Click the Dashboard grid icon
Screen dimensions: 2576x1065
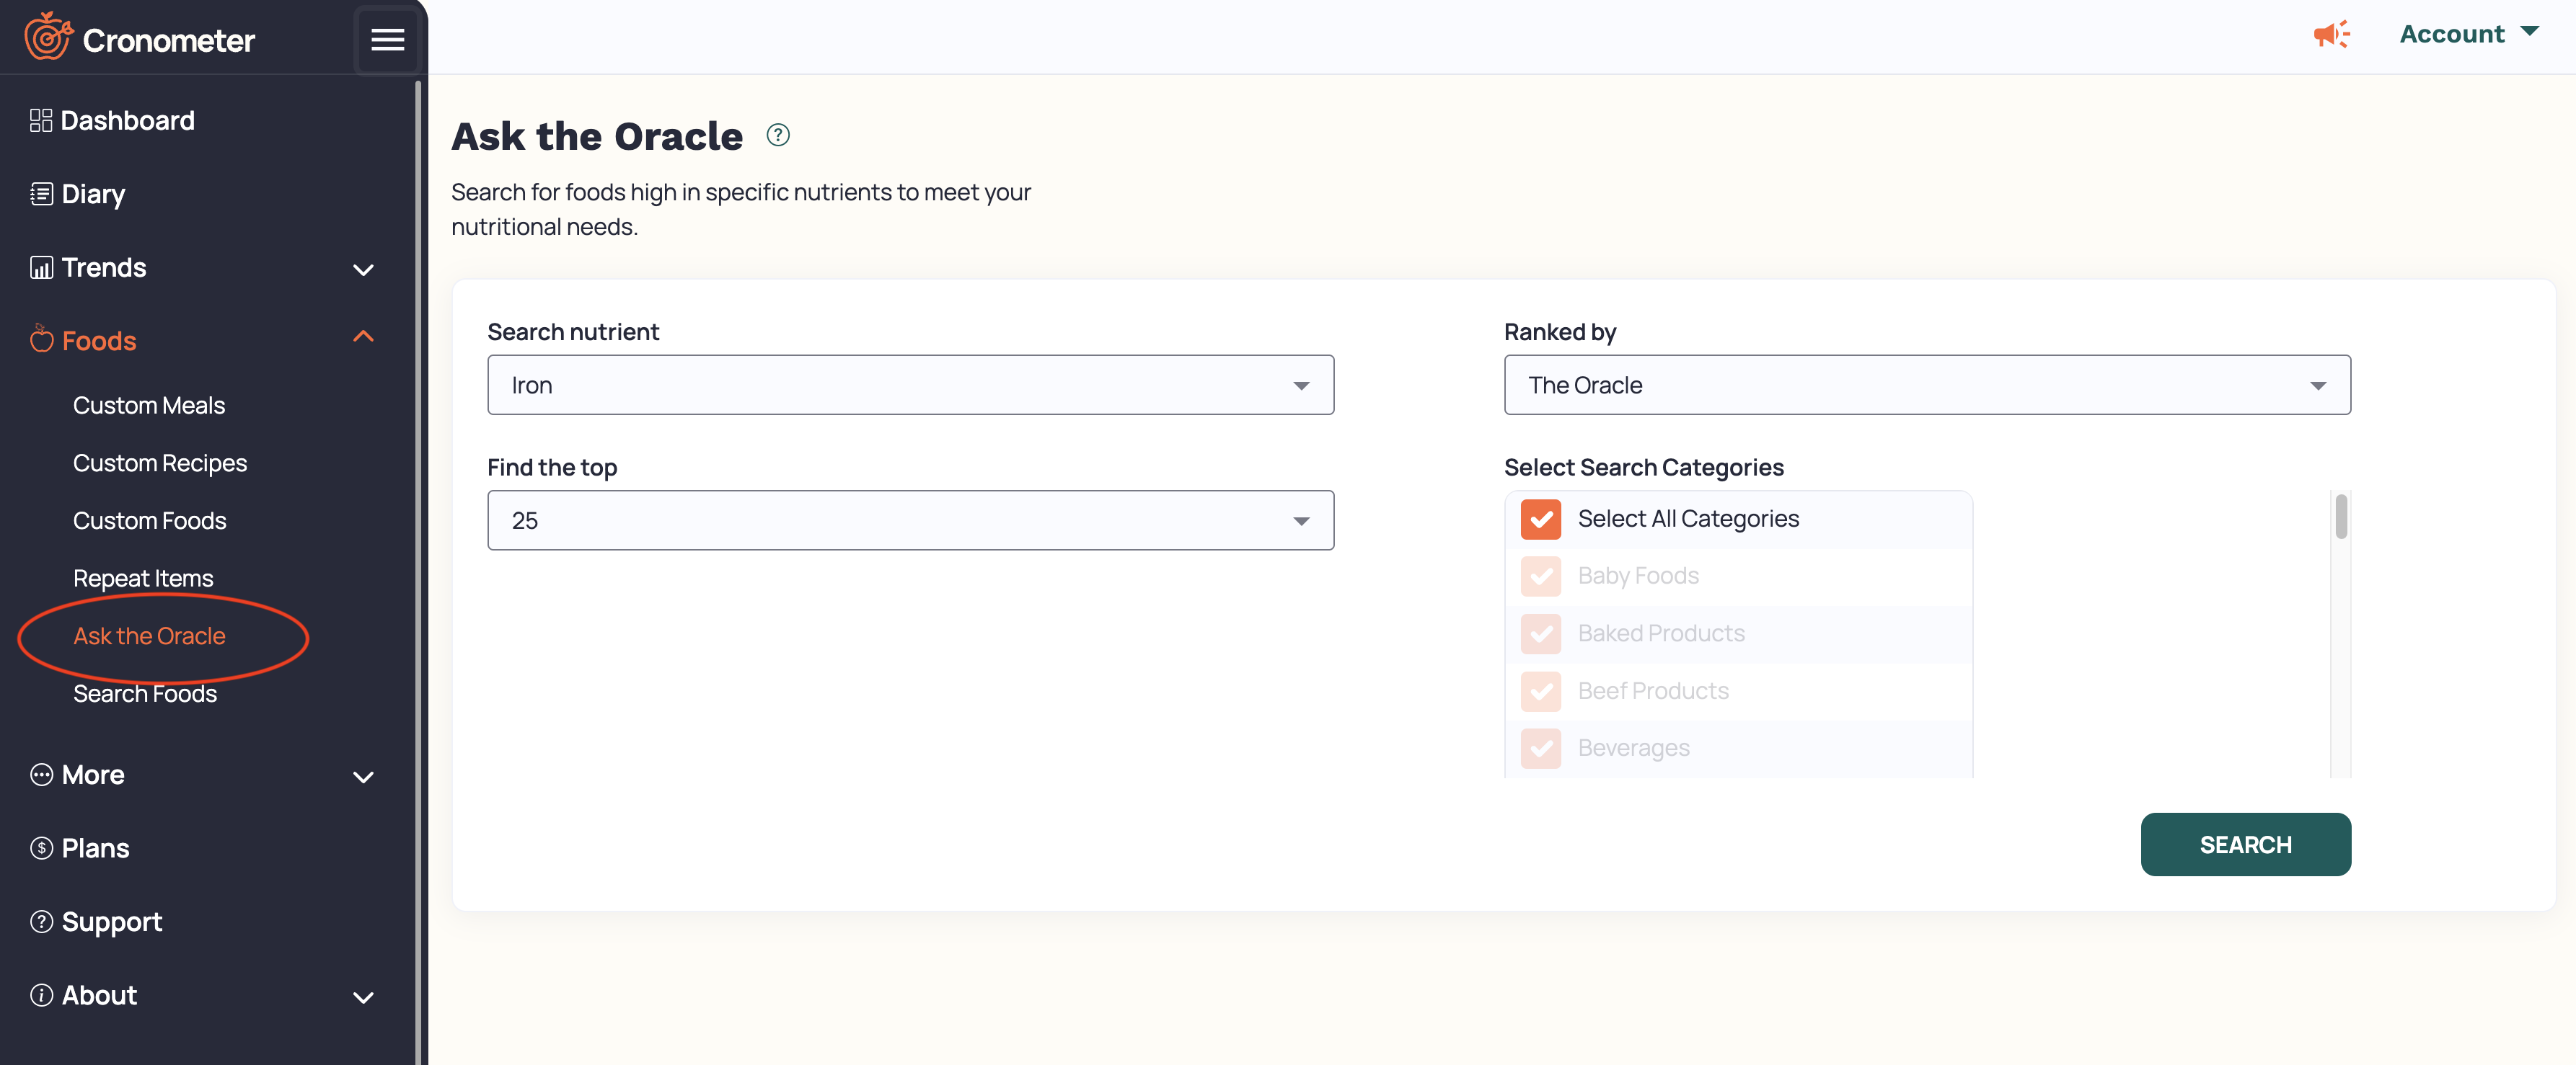[x=41, y=121]
